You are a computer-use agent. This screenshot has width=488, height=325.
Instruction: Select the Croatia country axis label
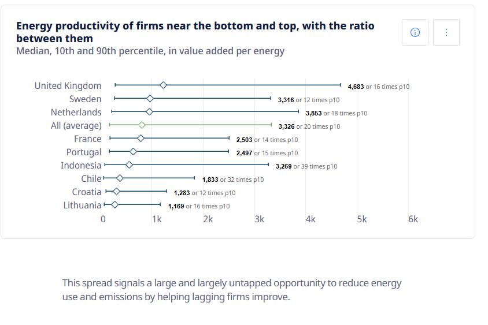pyautogui.click(x=86, y=192)
